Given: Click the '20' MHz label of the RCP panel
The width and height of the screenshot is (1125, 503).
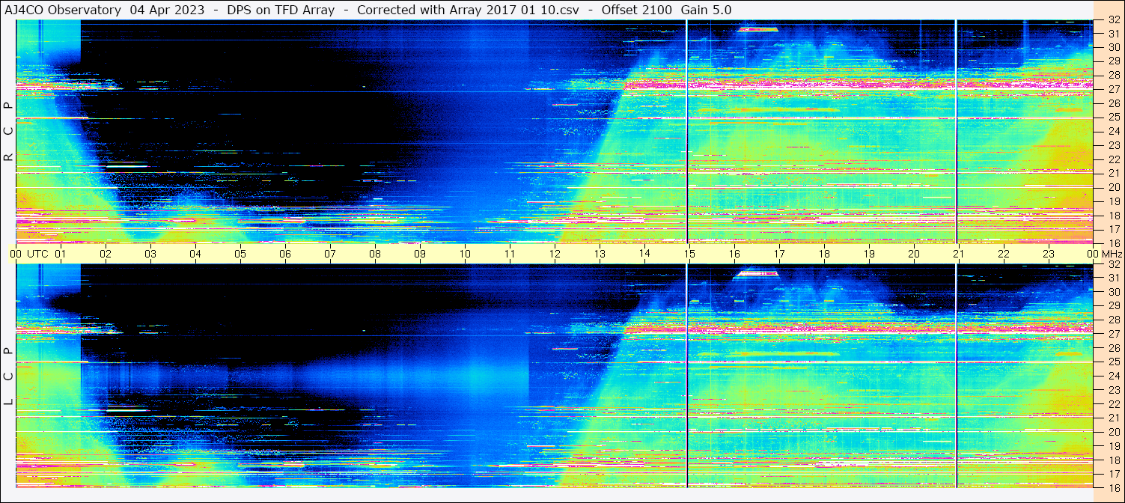Looking at the screenshot, I should tap(1114, 187).
